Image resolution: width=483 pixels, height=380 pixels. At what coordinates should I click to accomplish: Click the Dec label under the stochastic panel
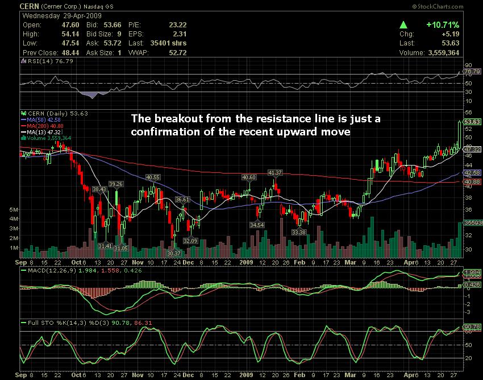tap(188, 375)
